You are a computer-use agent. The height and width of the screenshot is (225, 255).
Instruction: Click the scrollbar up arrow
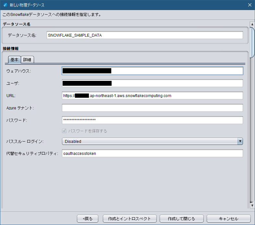252,24
